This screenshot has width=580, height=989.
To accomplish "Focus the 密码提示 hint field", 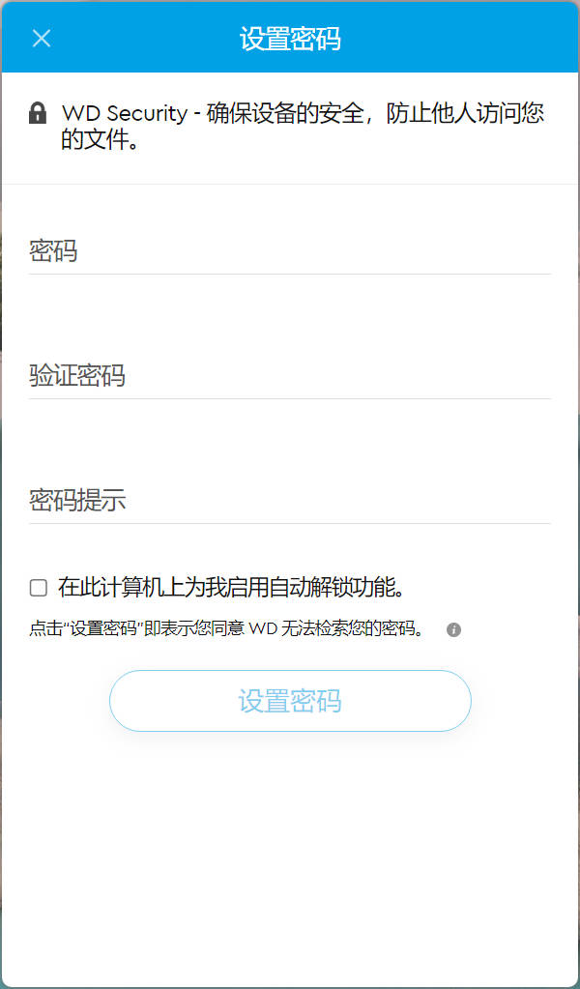I will (290, 501).
